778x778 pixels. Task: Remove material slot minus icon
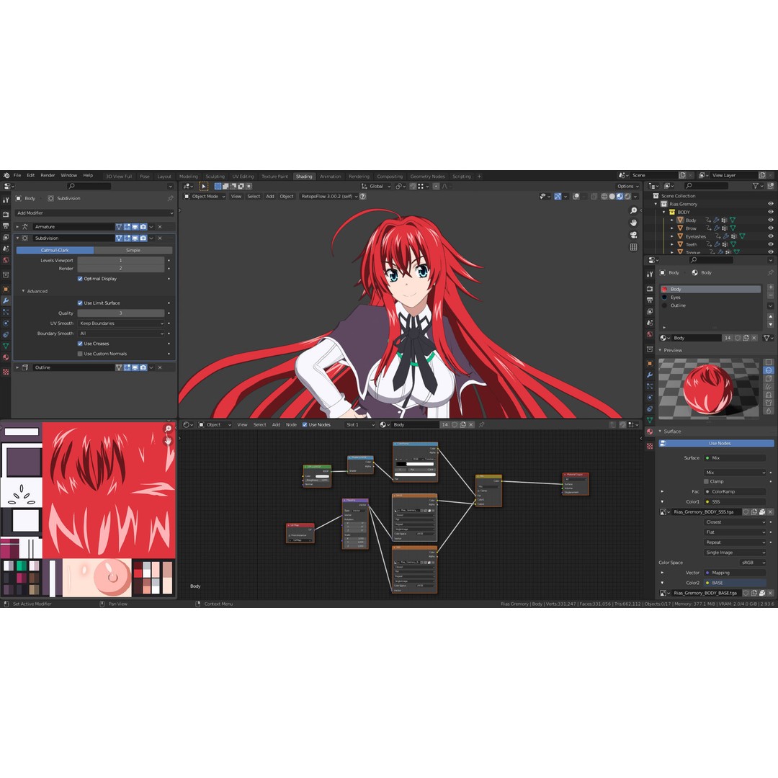(x=771, y=295)
